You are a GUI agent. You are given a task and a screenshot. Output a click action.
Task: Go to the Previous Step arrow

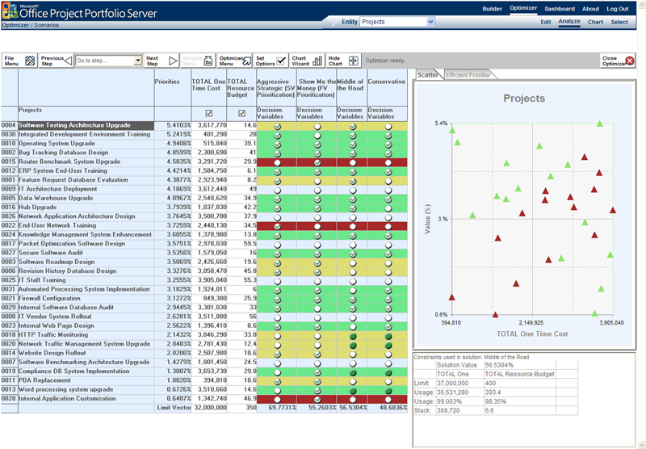coord(68,61)
